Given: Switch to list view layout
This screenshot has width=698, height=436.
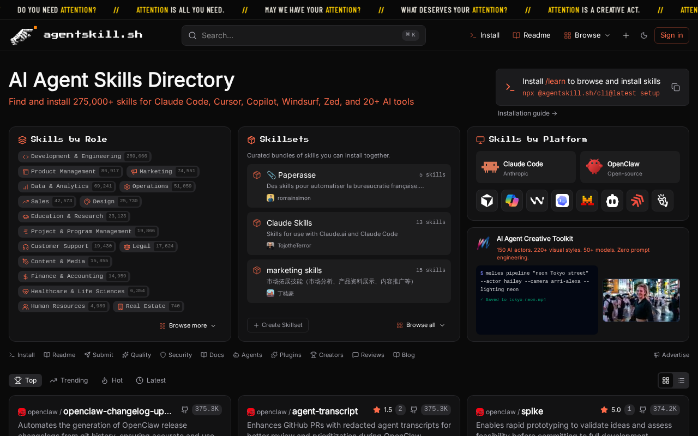Looking at the screenshot, I should click(x=681, y=380).
